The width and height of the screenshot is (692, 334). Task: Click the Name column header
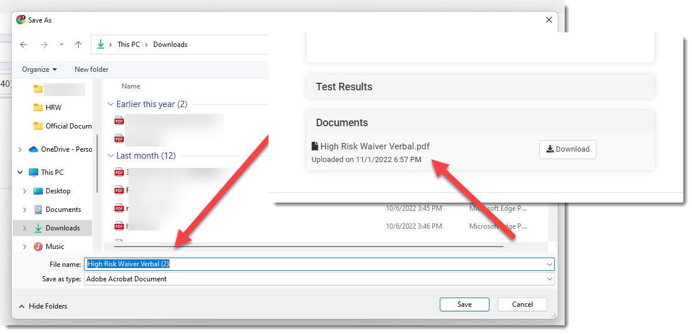coord(131,86)
